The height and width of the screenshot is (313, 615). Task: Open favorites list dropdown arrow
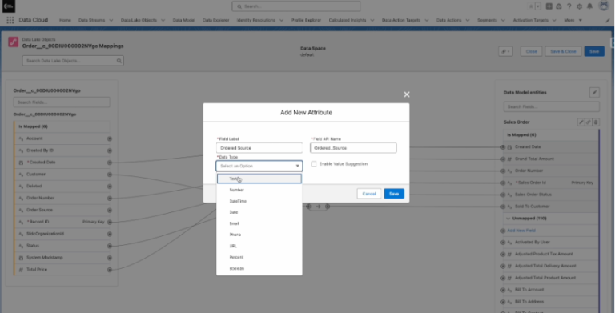[x=538, y=6]
